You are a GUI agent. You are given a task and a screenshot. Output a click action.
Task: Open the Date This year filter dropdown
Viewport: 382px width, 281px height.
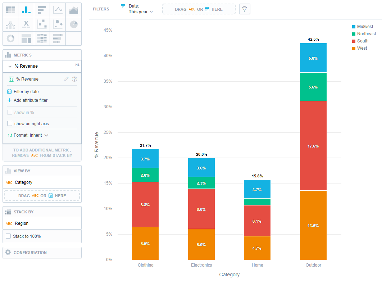pyautogui.click(x=140, y=9)
